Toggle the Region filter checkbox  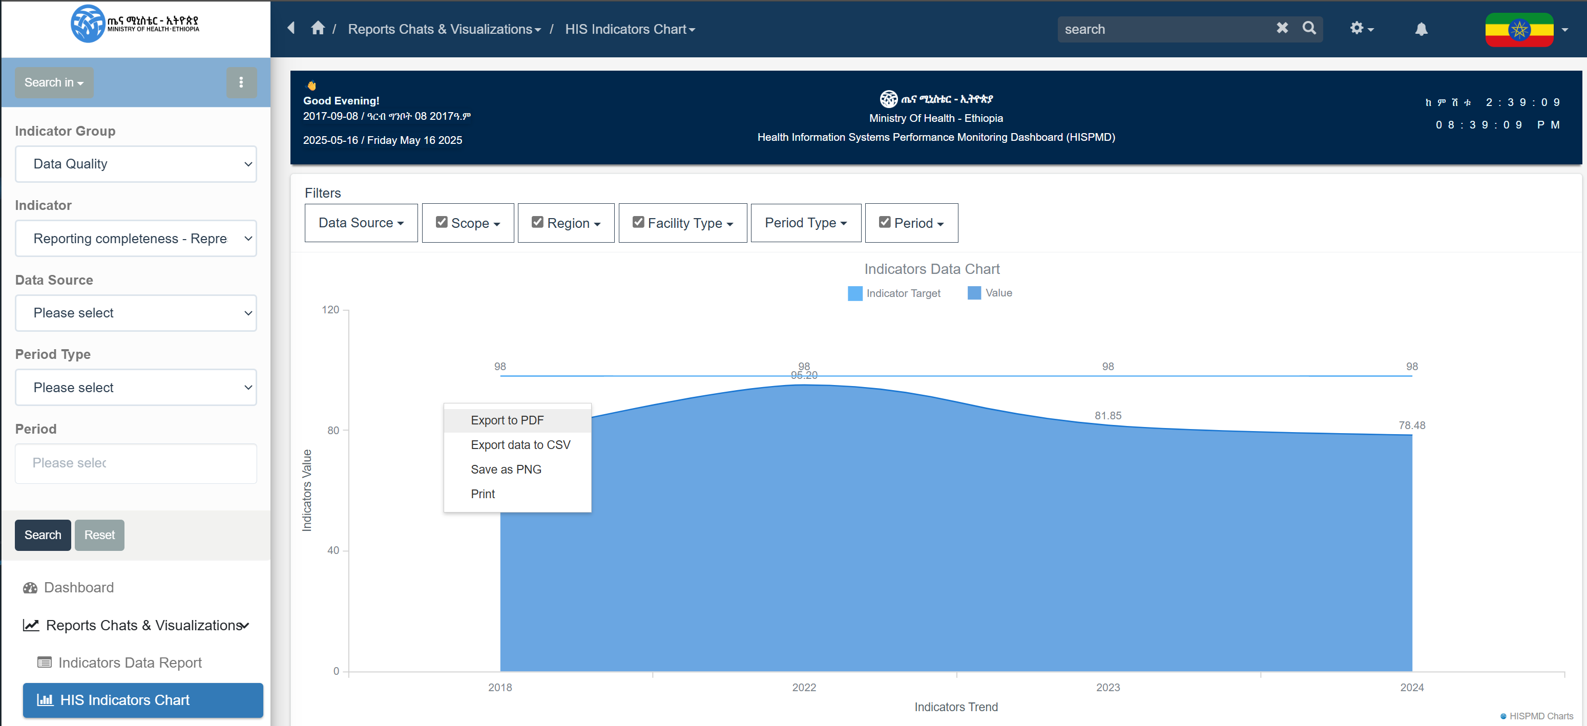(537, 222)
